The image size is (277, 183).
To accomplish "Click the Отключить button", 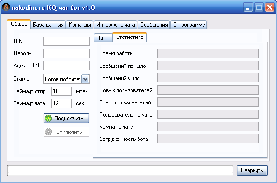I will 66,132.
